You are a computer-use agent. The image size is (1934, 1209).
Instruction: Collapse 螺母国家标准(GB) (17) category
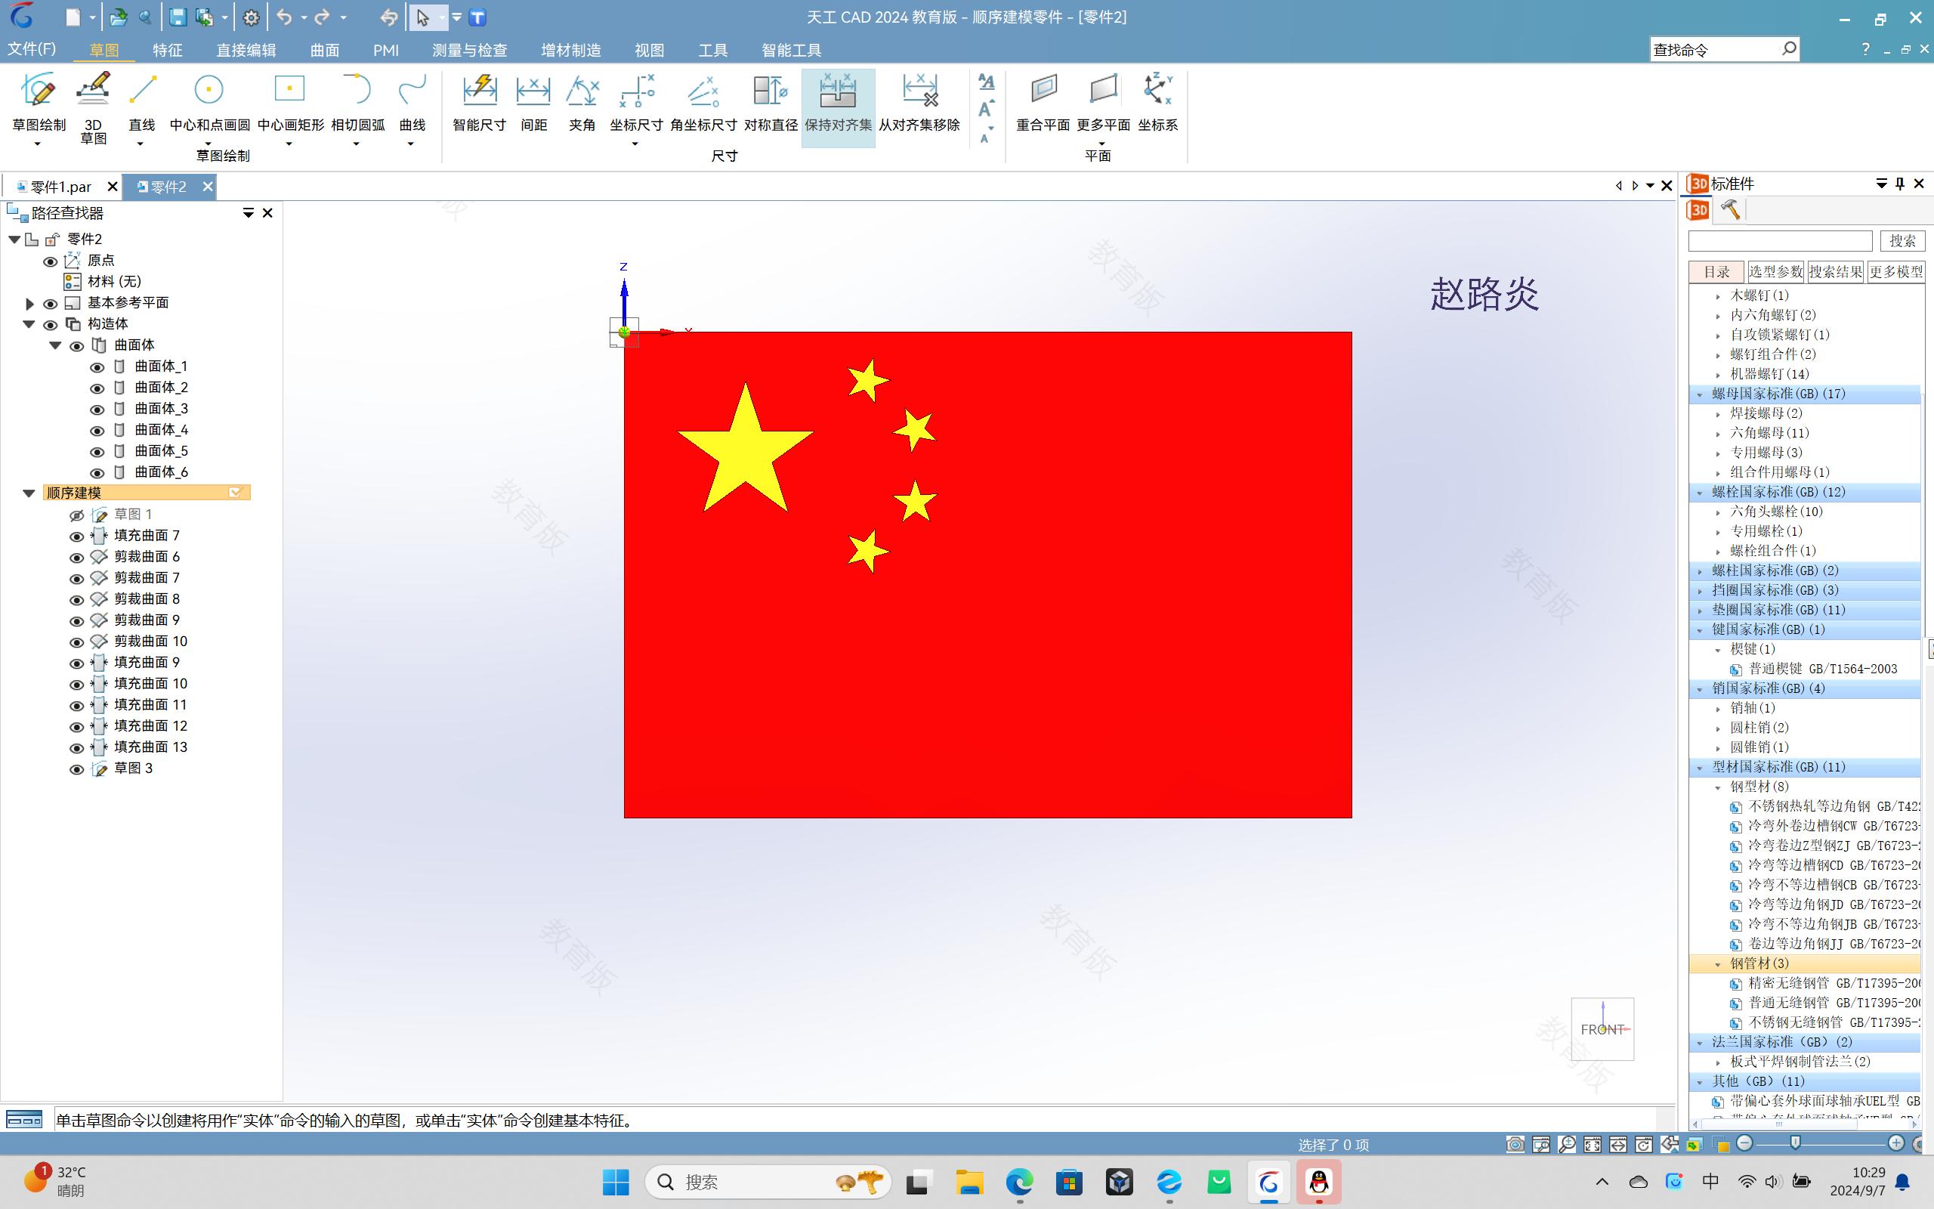coord(1700,394)
